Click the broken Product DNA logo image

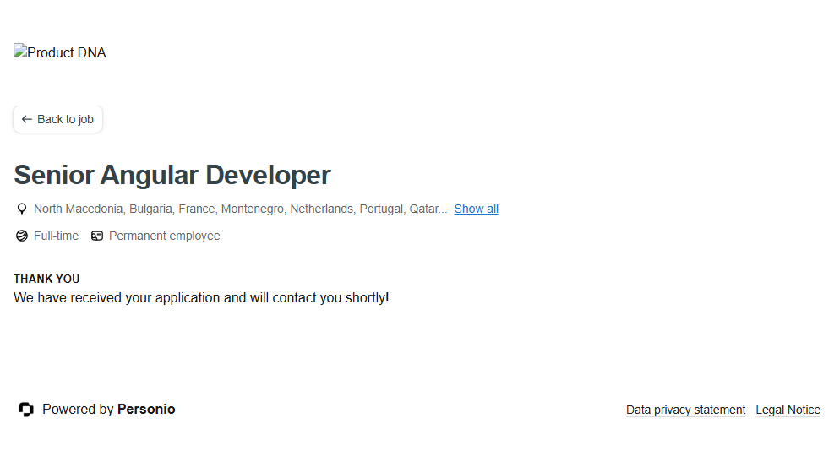[20, 52]
